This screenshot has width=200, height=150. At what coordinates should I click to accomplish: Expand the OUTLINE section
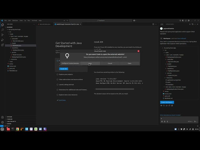coord(10,117)
